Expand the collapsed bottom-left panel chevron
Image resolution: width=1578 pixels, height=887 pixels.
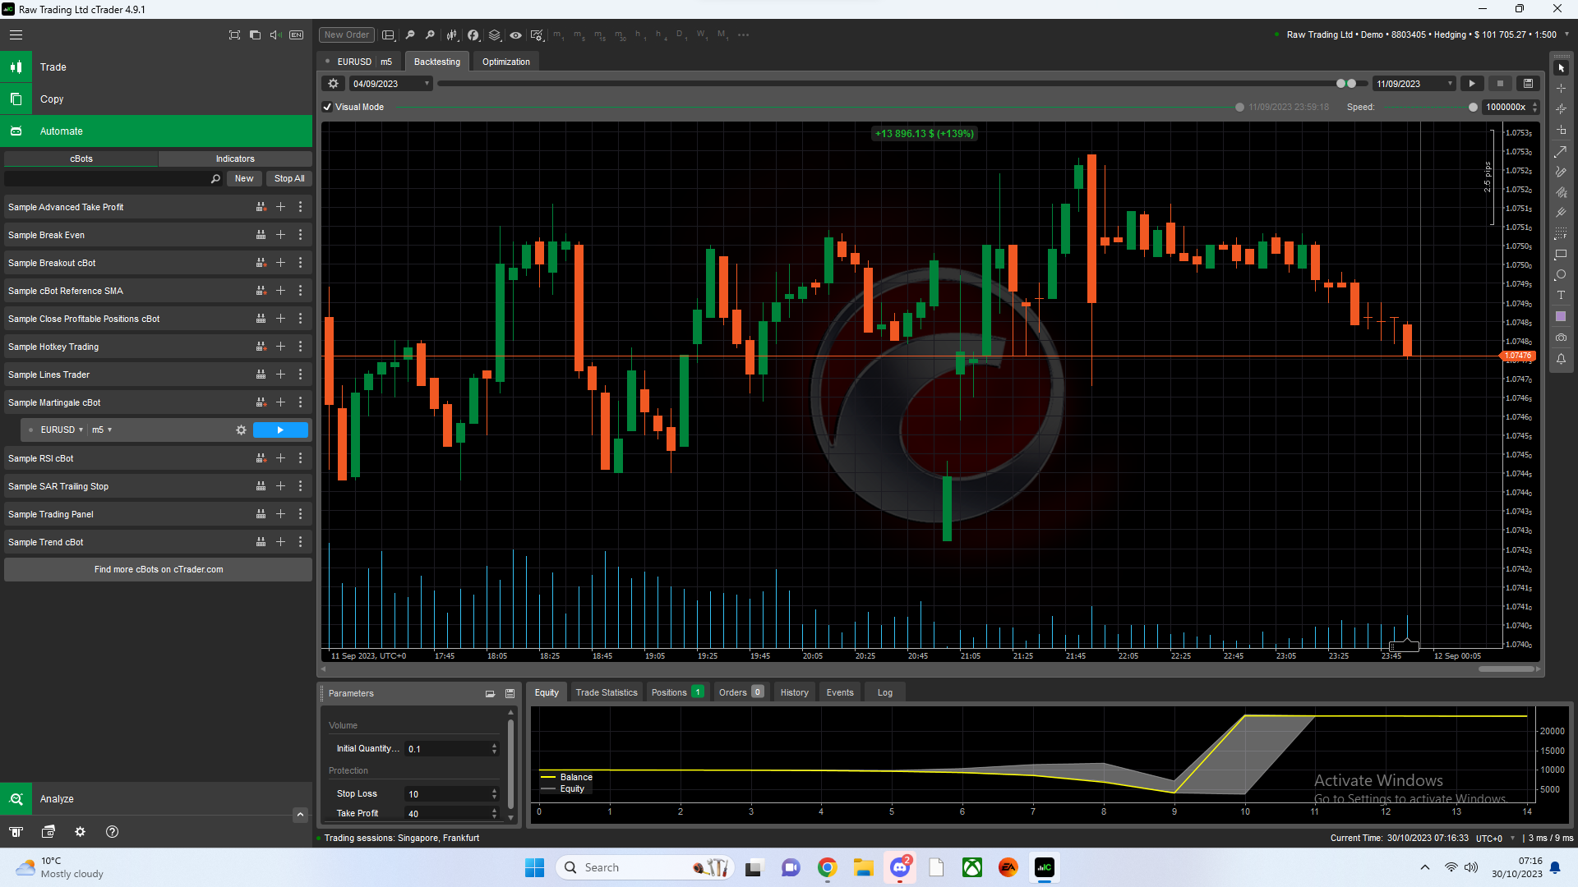[300, 815]
